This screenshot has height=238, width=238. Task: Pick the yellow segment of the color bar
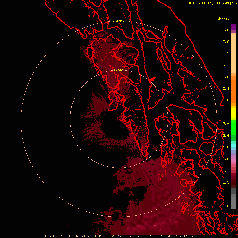[234, 113]
